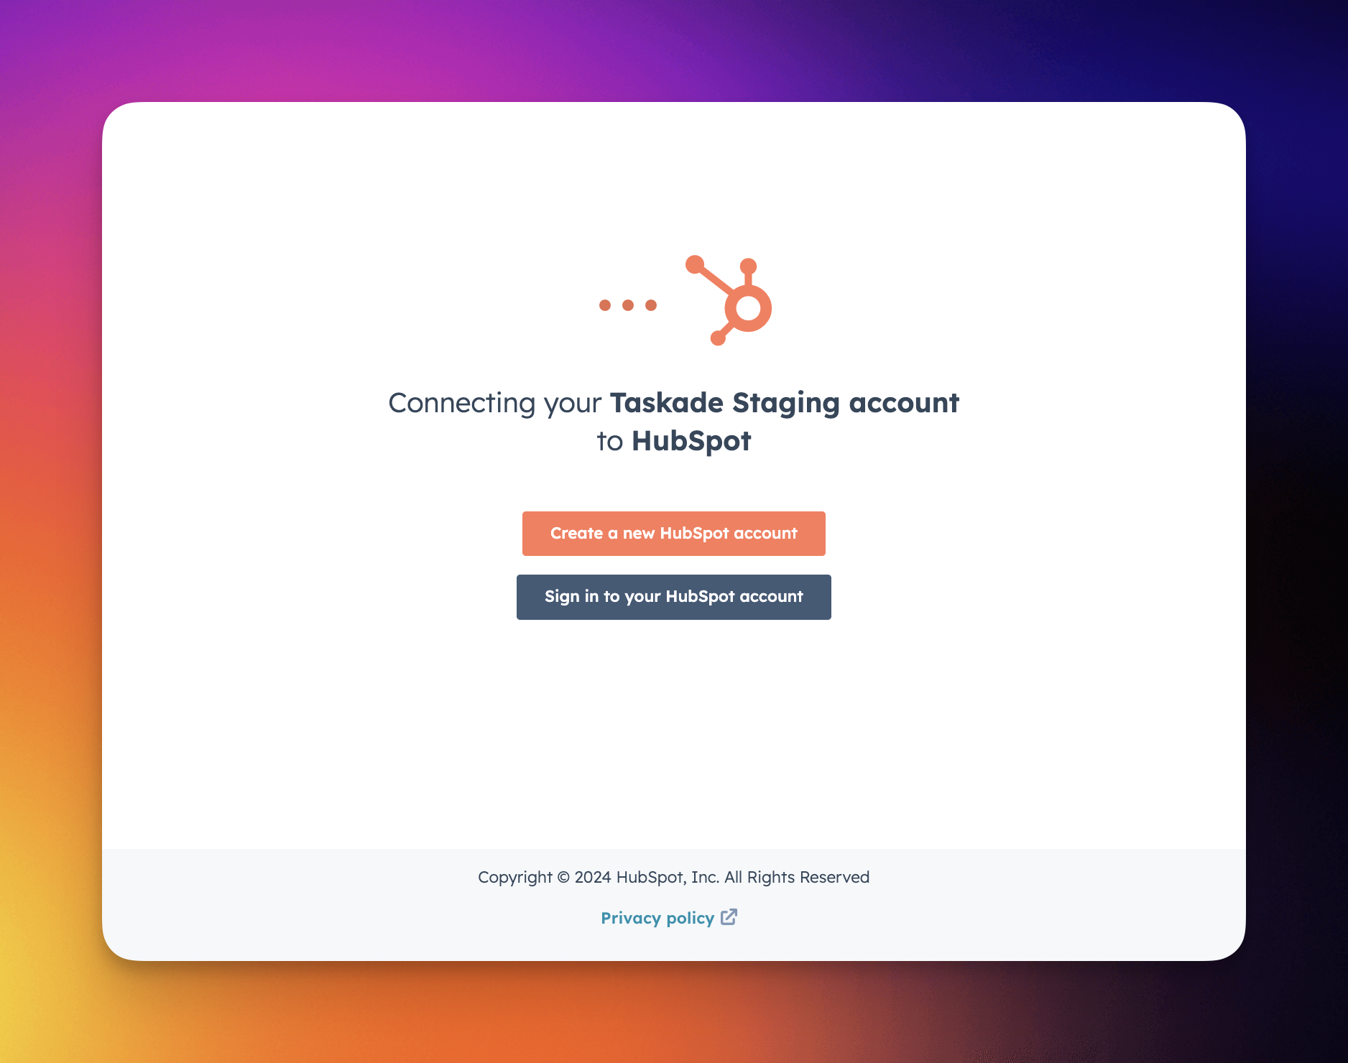Create a new HubSpot account

pyautogui.click(x=673, y=534)
